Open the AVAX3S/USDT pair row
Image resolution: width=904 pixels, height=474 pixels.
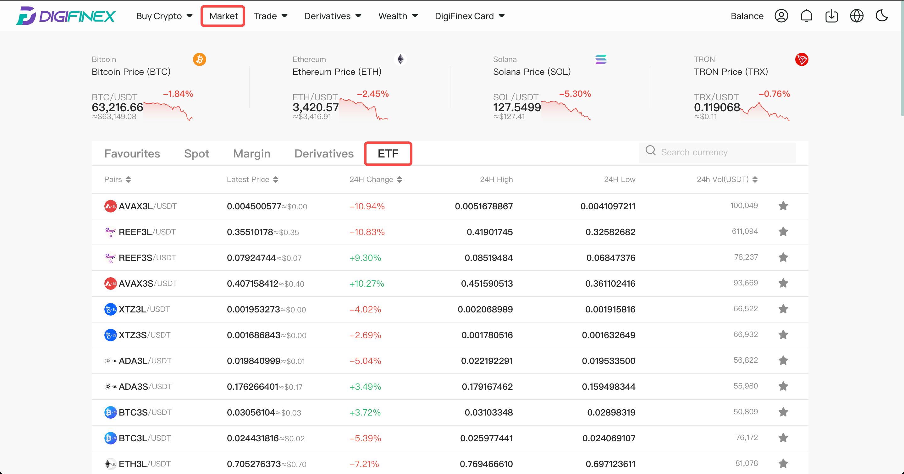[450, 284]
